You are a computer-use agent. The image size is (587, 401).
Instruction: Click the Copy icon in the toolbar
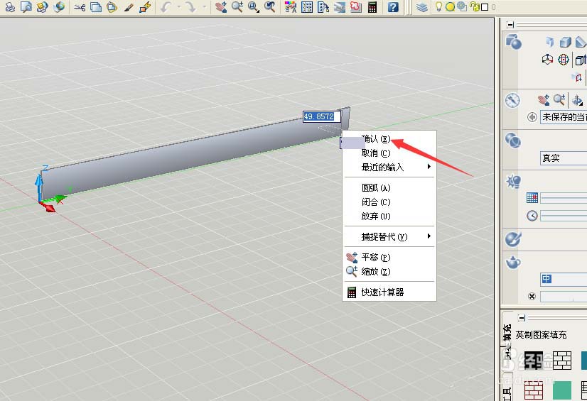(96, 6)
